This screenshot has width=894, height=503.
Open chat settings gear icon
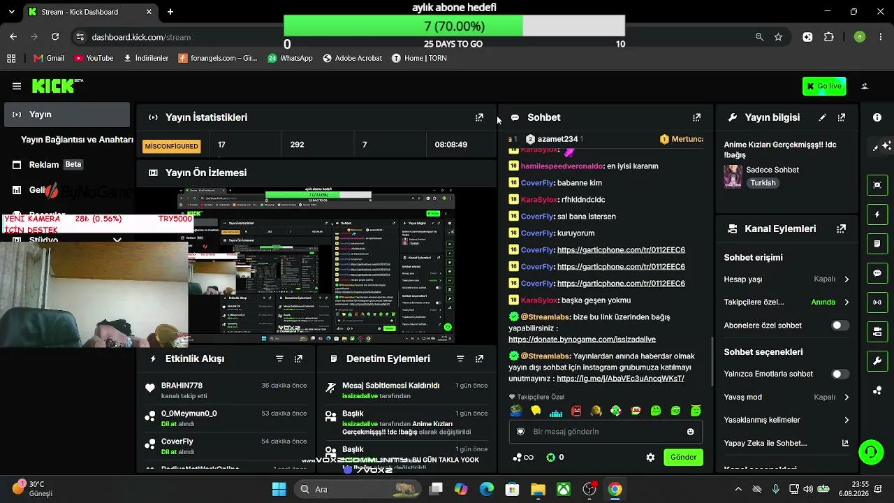pos(650,457)
